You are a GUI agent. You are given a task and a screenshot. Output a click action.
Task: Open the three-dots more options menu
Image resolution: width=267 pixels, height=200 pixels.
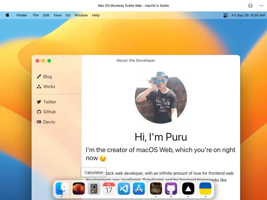tap(261, 6)
